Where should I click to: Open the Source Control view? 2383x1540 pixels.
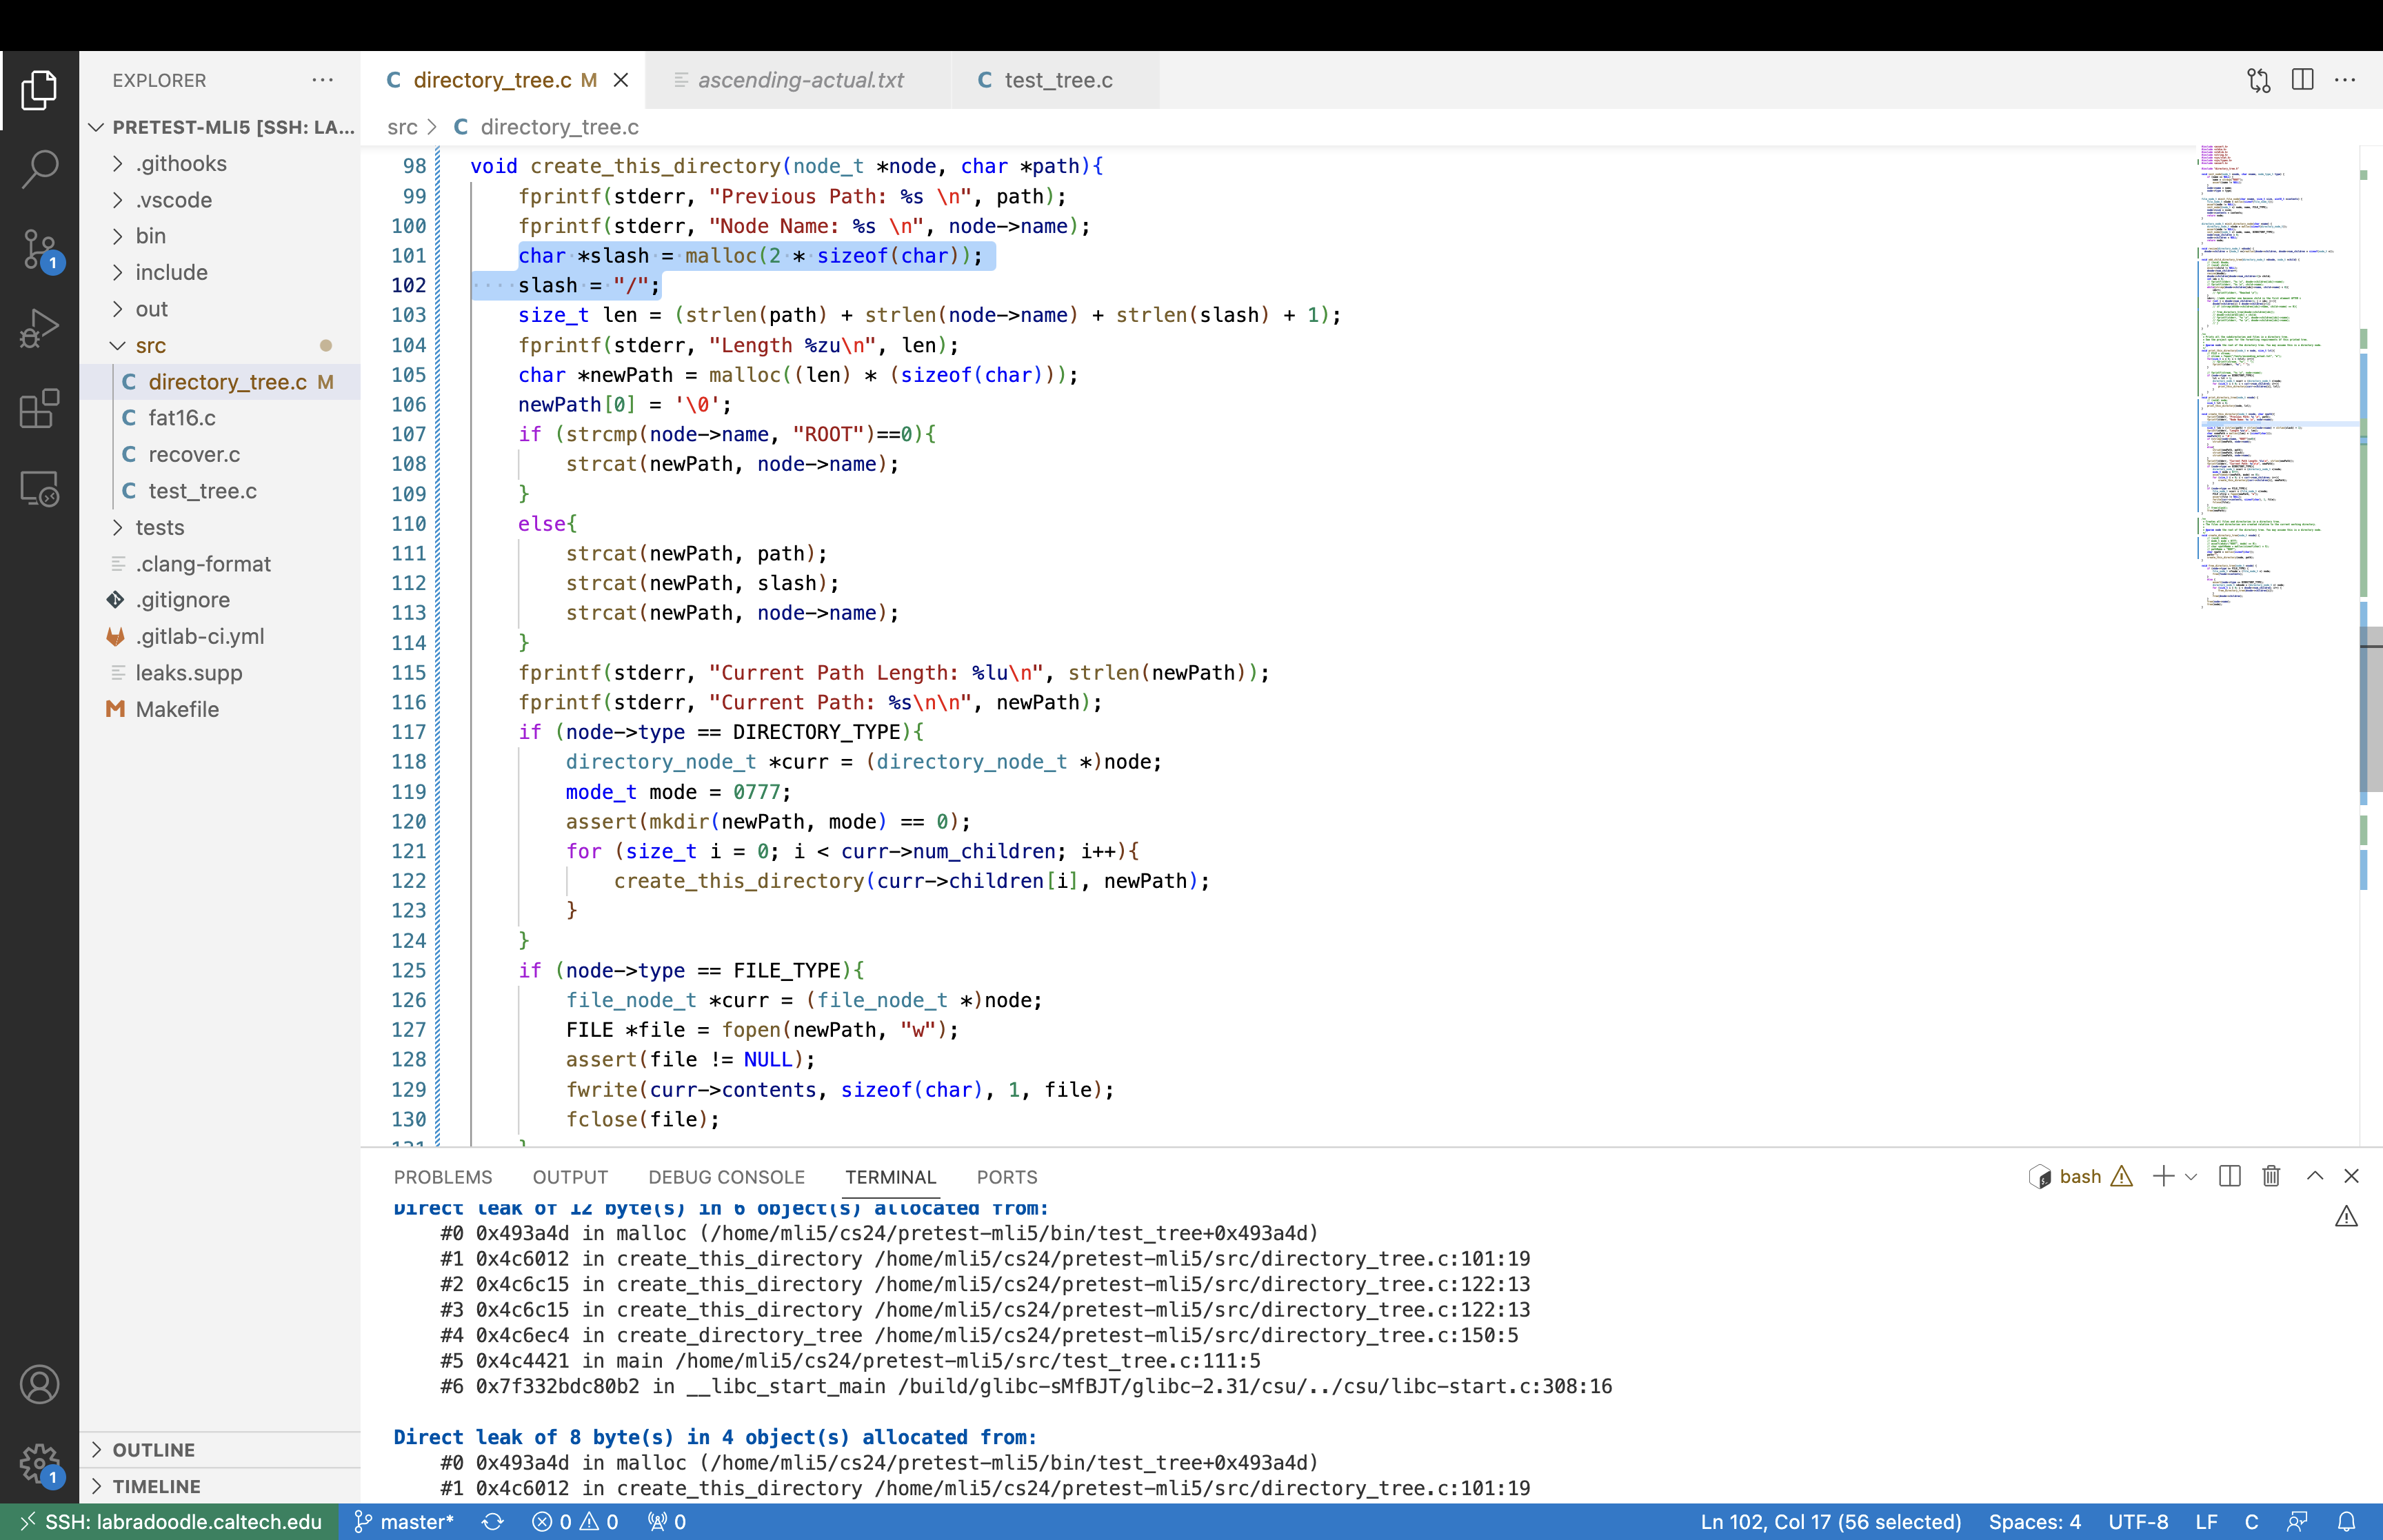click(39, 249)
